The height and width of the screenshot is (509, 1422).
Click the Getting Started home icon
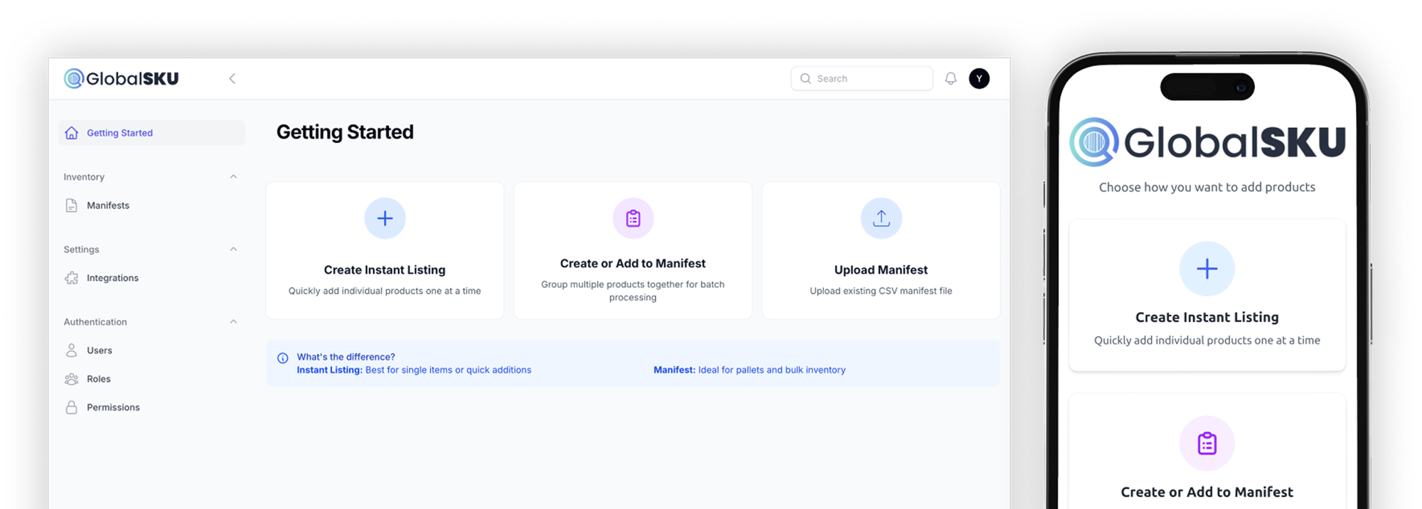pyautogui.click(x=71, y=133)
